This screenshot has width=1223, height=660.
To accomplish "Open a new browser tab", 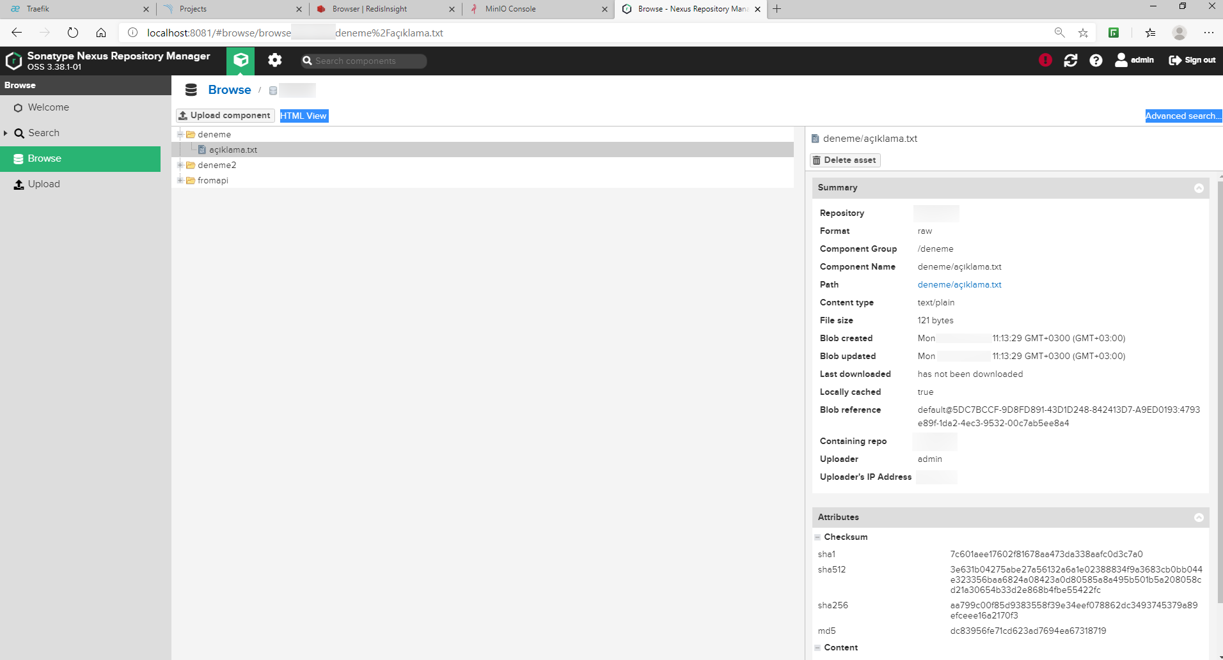I will pyautogui.click(x=777, y=9).
